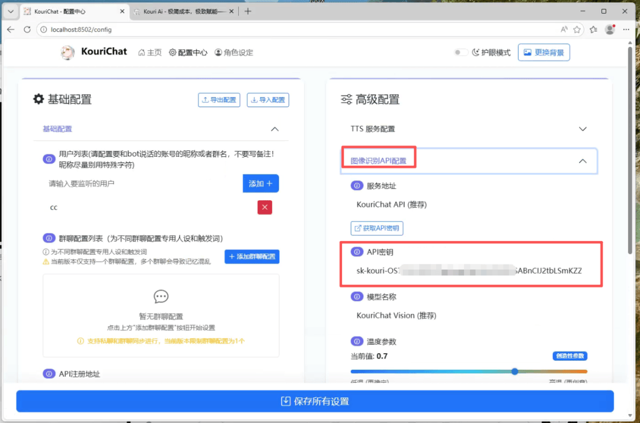The width and height of the screenshot is (640, 423).
Task: Open the KouriChat API (推荐) service dropdown
Action: 469,204
